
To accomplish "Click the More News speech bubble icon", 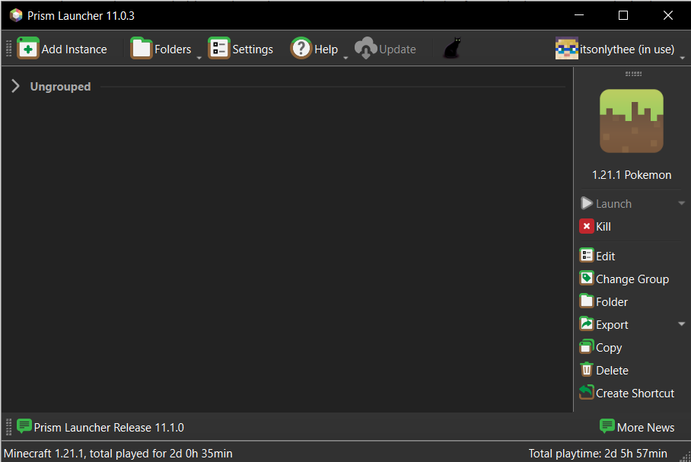I will point(607,426).
